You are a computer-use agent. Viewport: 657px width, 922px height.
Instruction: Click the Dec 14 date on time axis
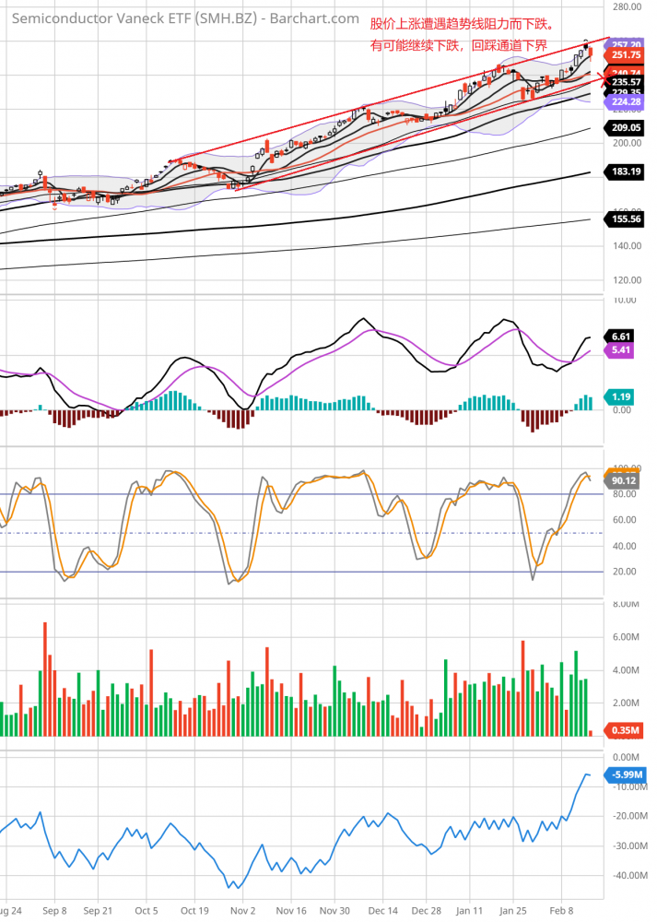[x=382, y=909]
